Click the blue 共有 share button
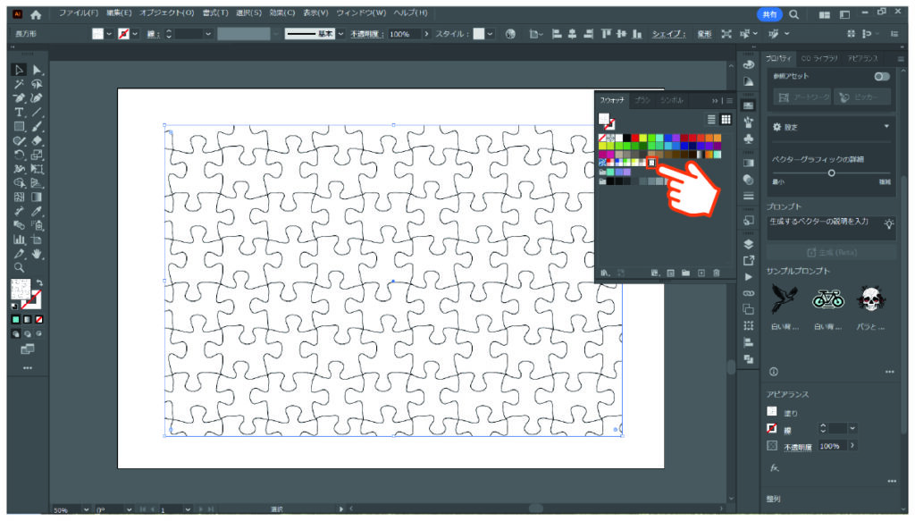Viewport: 915px width, 521px height. [769, 14]
